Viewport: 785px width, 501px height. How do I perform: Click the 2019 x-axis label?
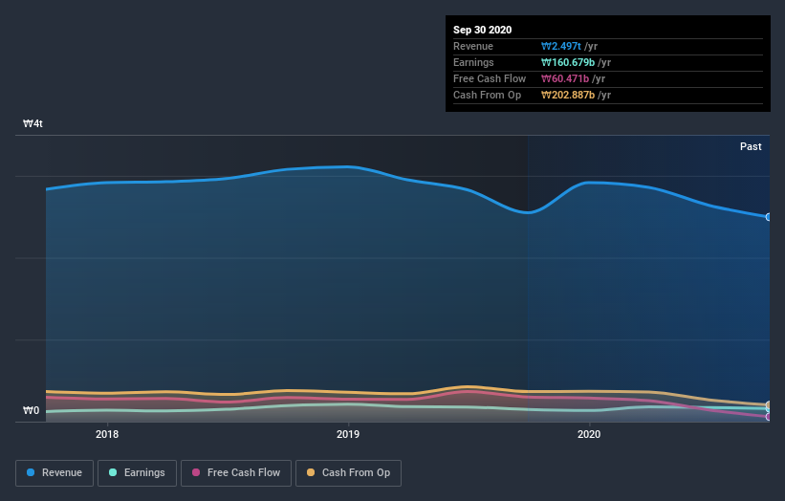click(348, 434)
